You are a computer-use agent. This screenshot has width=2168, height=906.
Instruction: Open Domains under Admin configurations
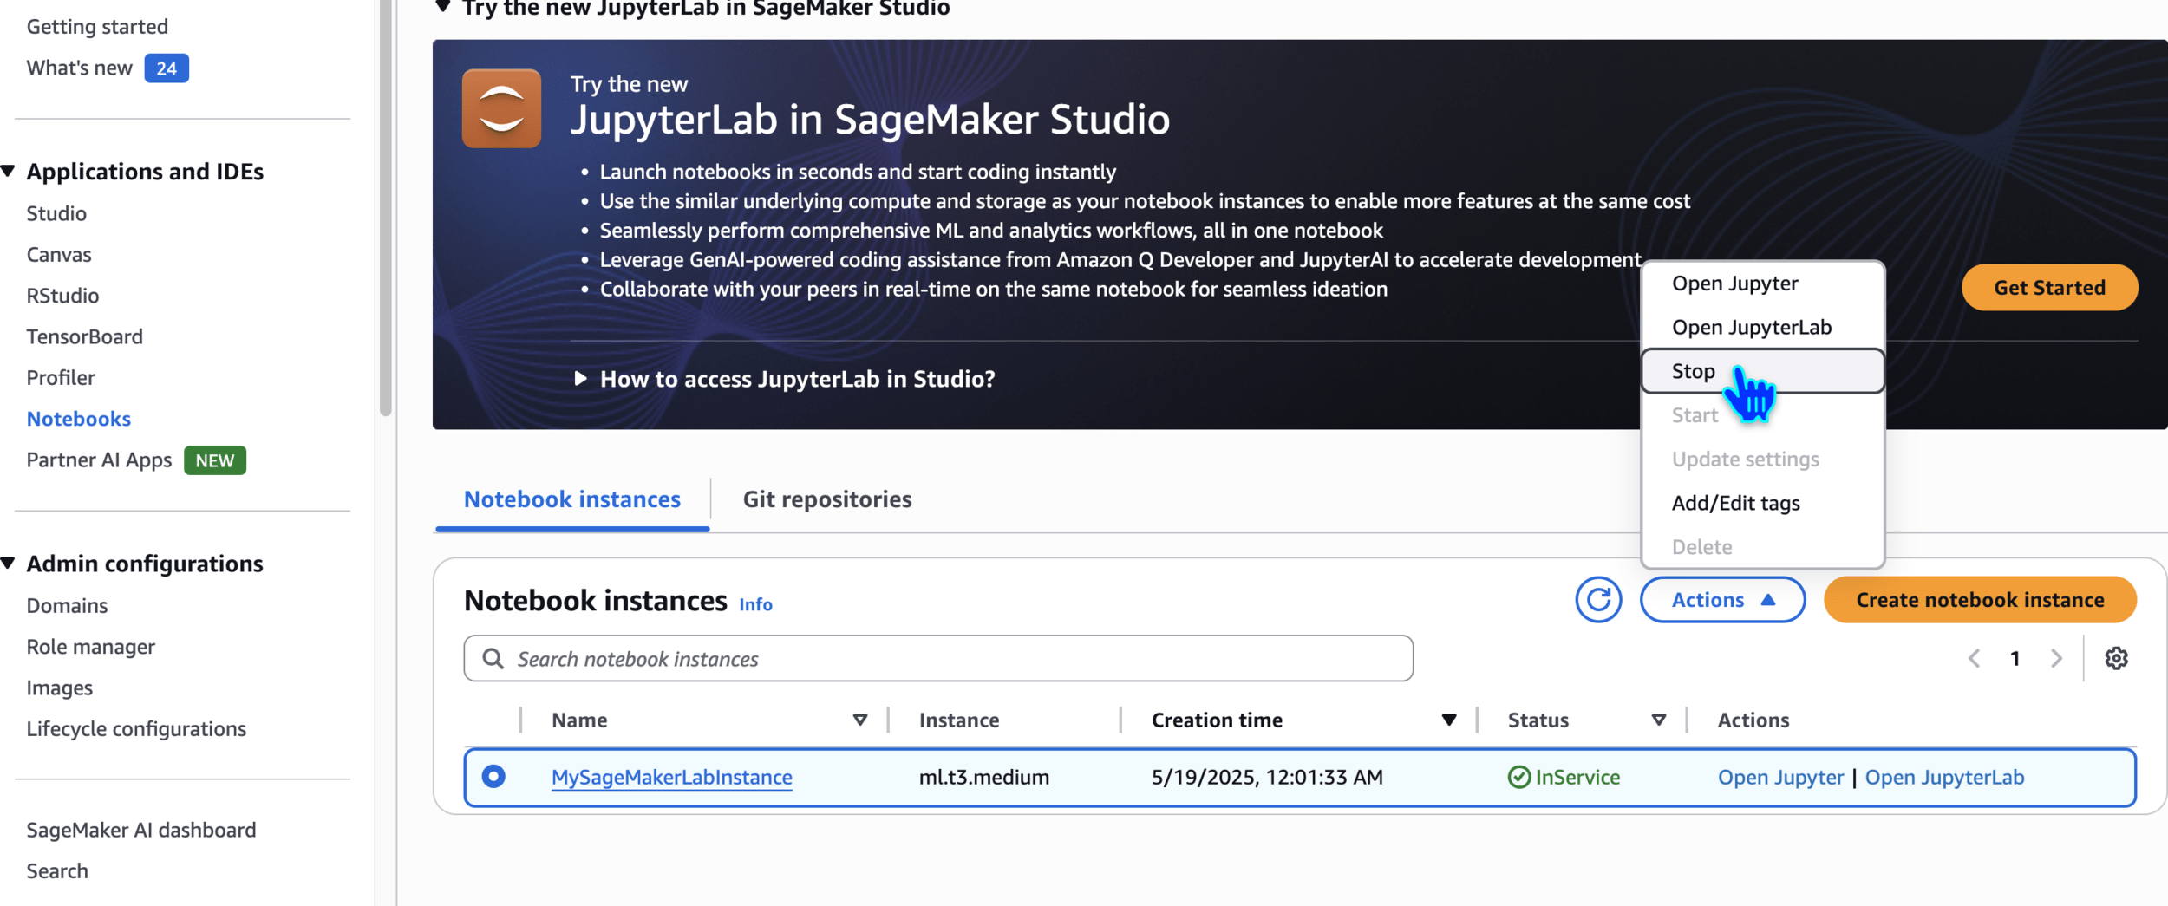[67, 606]
